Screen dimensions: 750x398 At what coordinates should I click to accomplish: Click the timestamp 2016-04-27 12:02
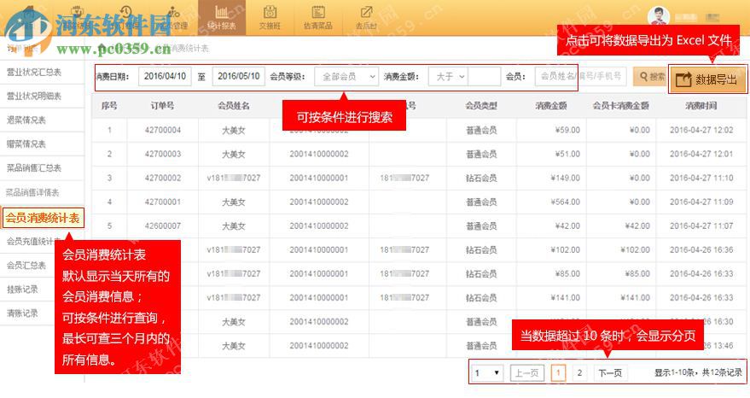pos(701,130)
